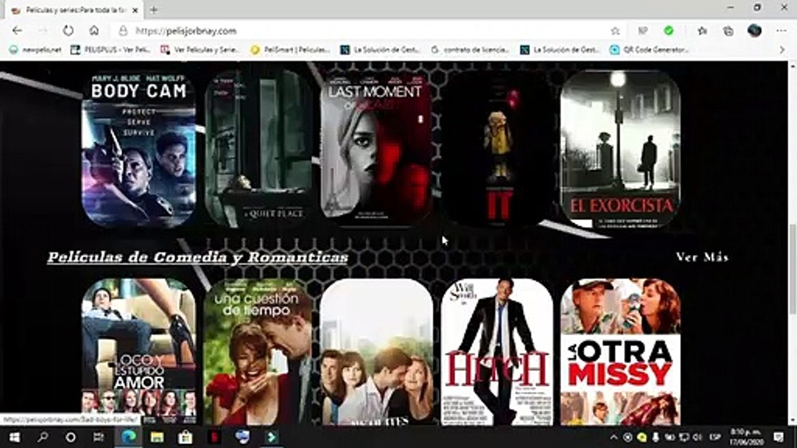
Task: Open the Una Cuestión de Tiempo poster
Action: [x=258, y=352]
